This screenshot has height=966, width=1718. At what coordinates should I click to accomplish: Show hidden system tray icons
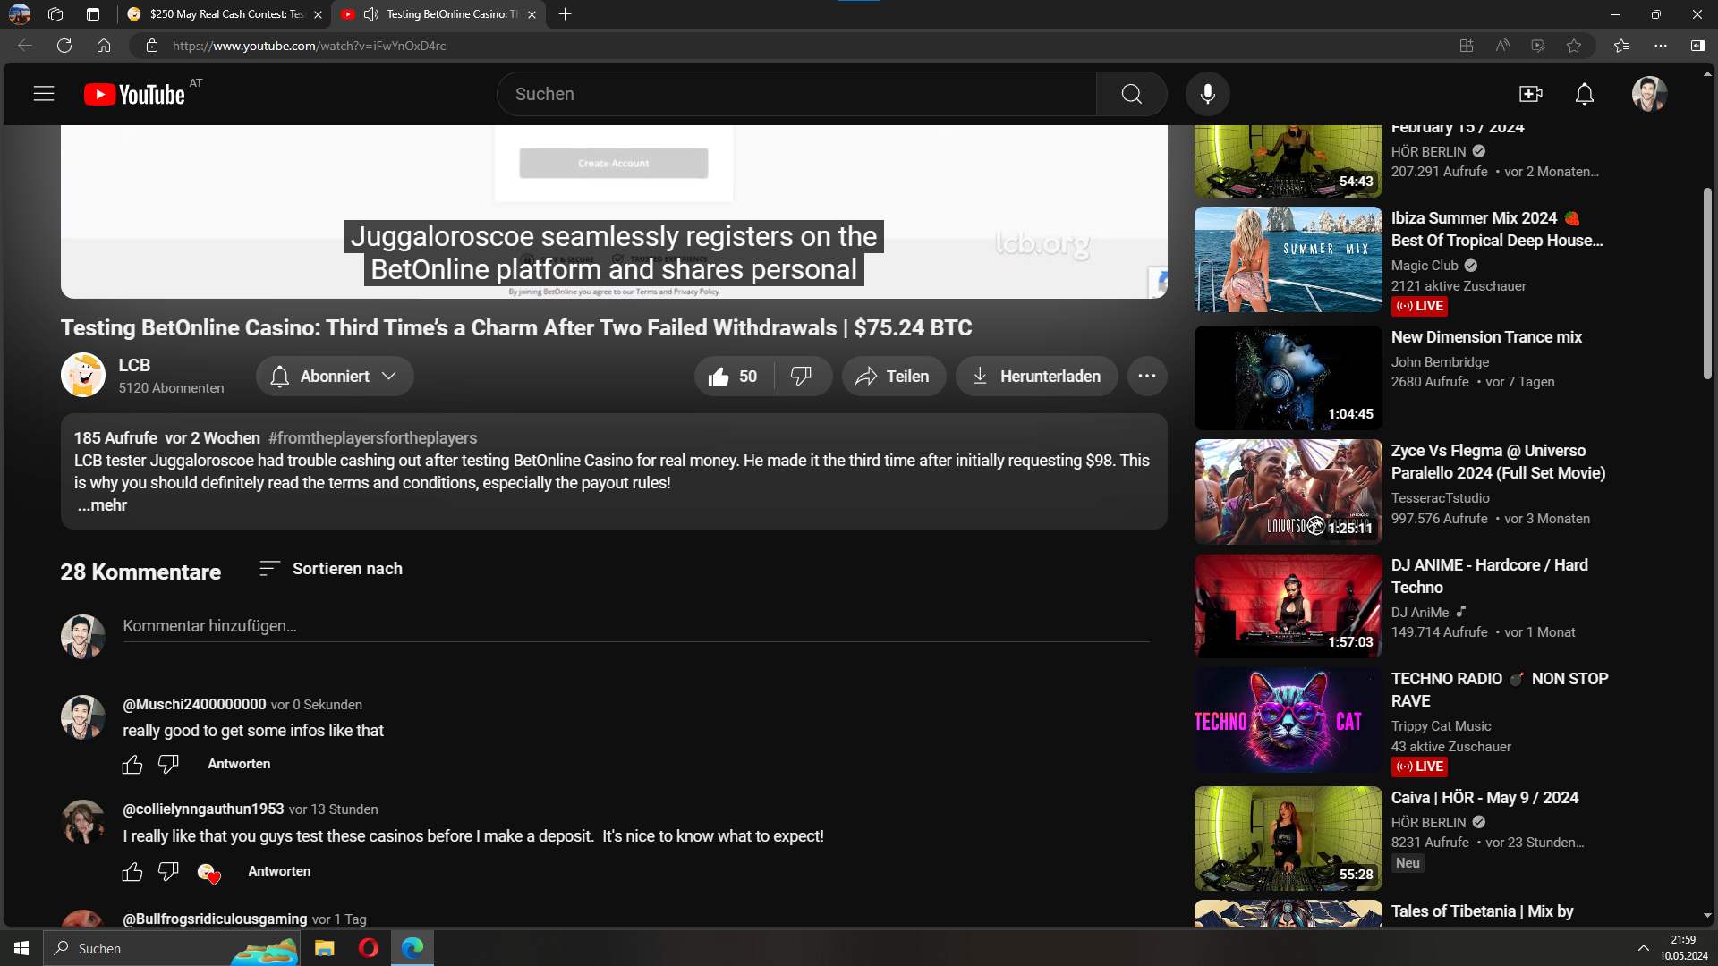[x=1643, y=948]
